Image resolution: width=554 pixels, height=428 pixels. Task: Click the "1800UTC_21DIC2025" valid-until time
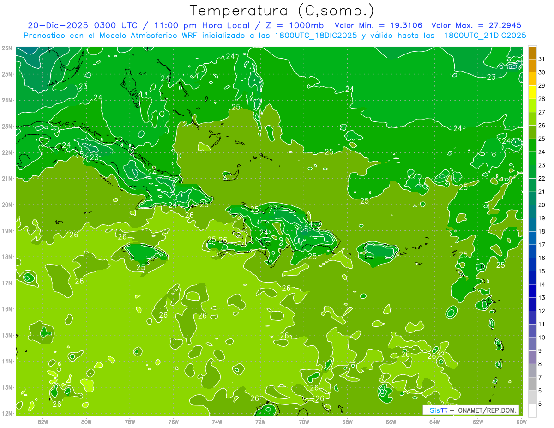pyautogui.click(x=485, y=36)
